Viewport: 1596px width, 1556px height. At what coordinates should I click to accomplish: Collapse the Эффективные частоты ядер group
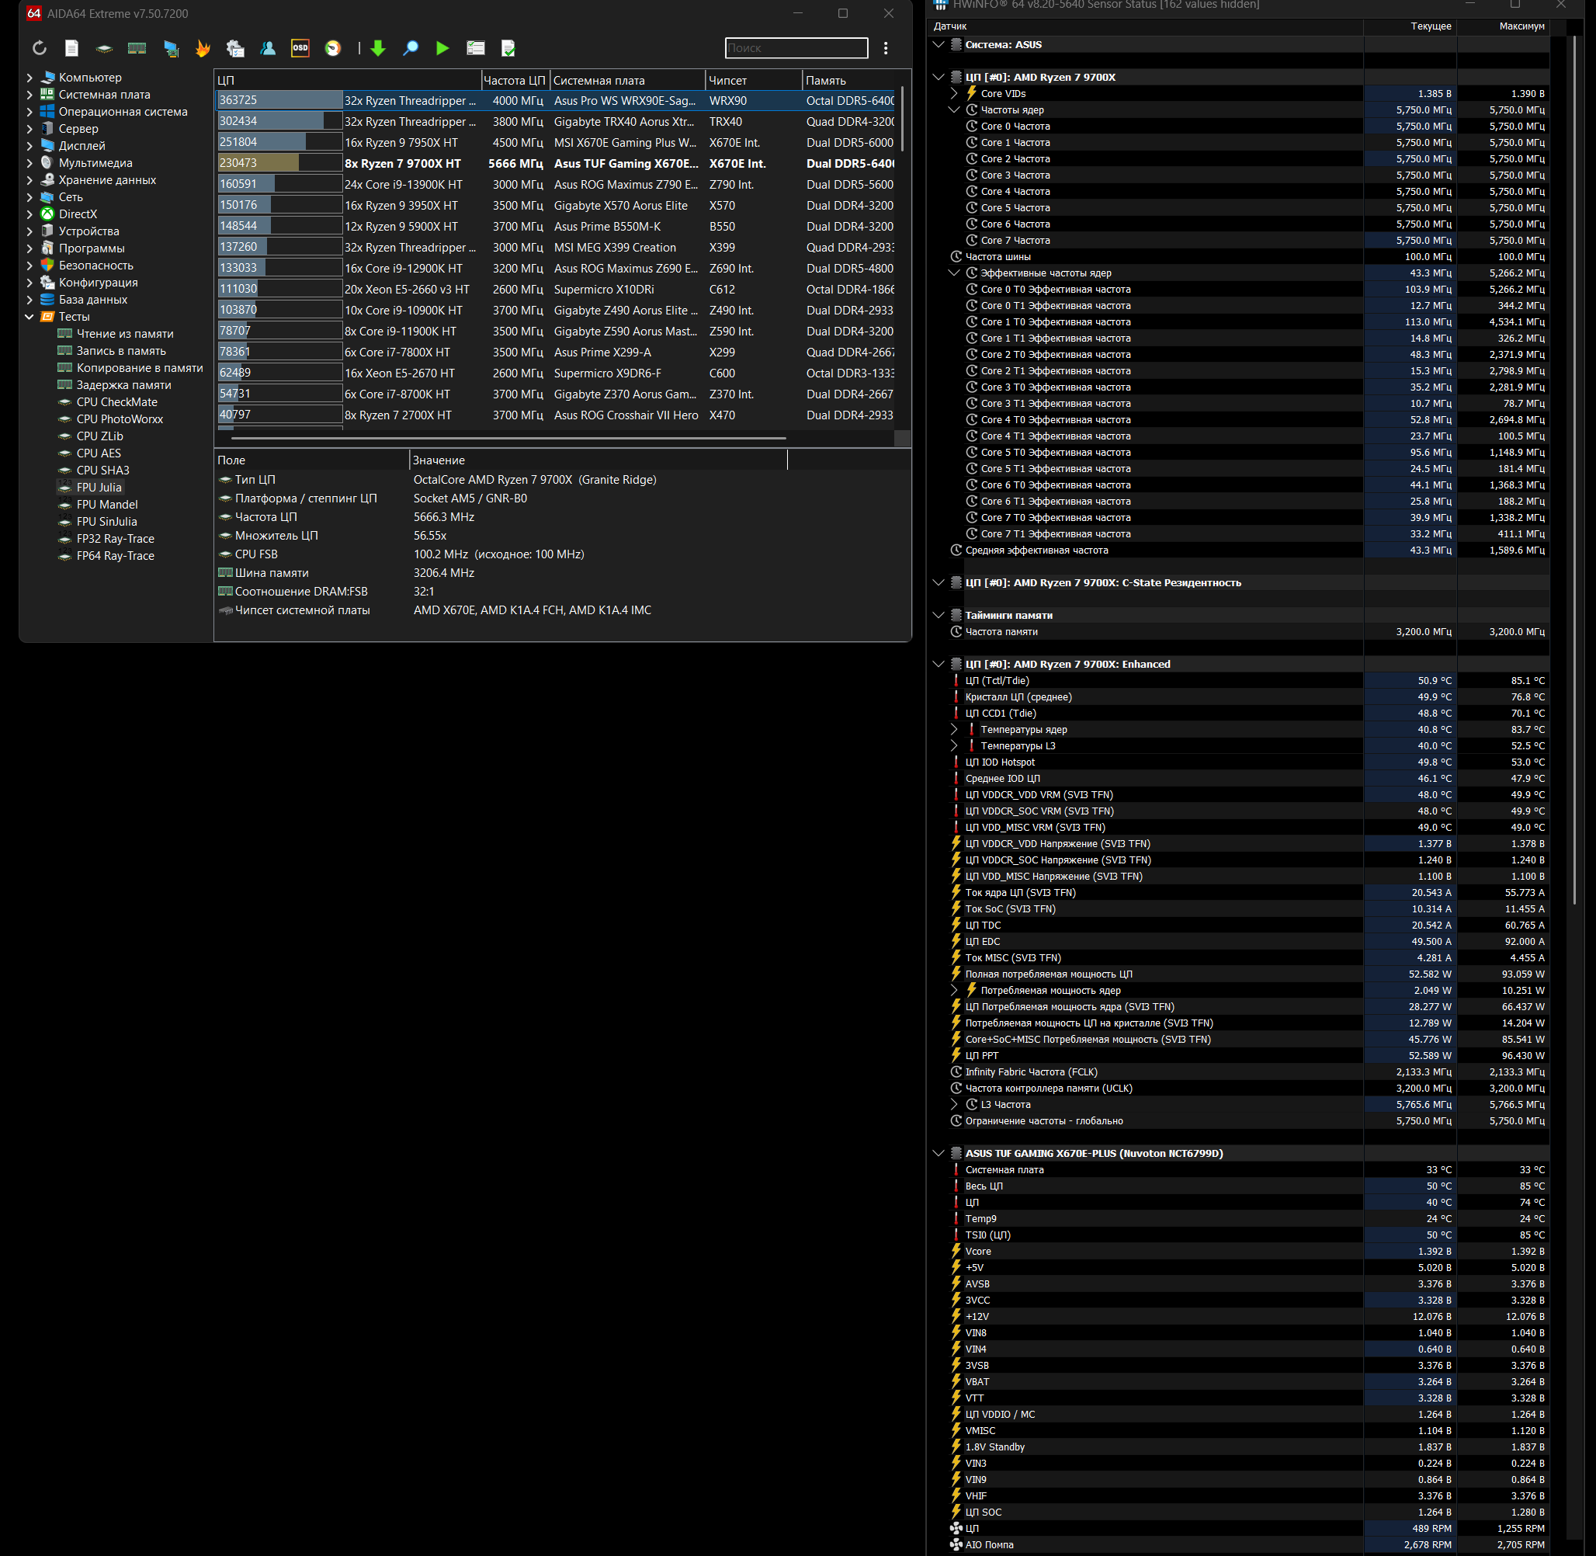pos(954,273)
